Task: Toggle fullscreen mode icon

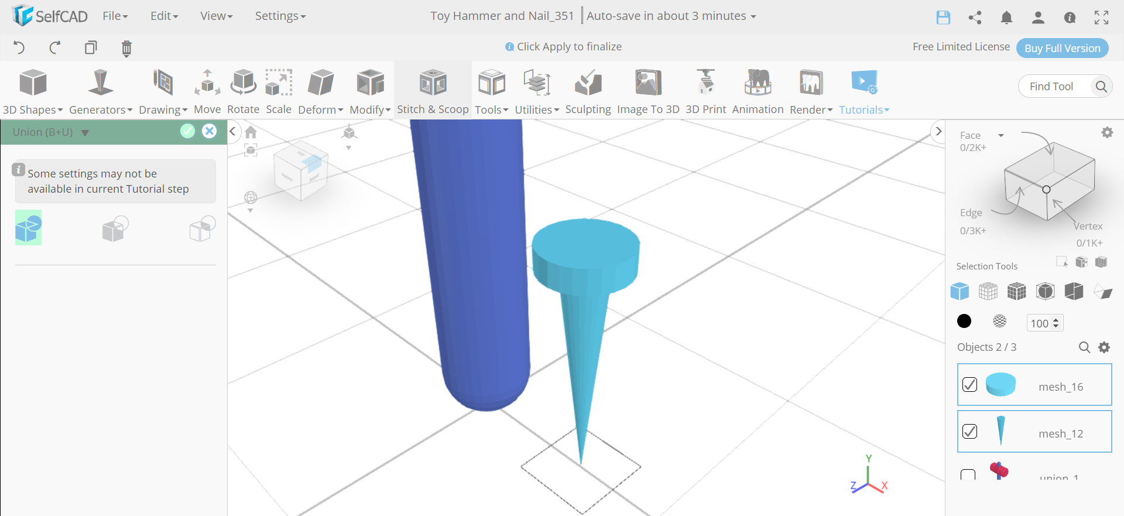Action: (x=1101, y=18)
